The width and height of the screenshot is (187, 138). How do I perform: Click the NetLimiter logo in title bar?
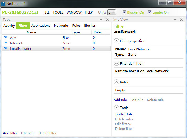click(x=3, y=3)
